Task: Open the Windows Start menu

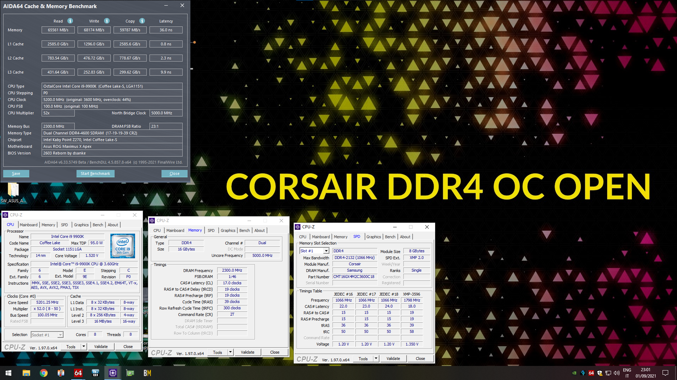Action: click(8, 373)
